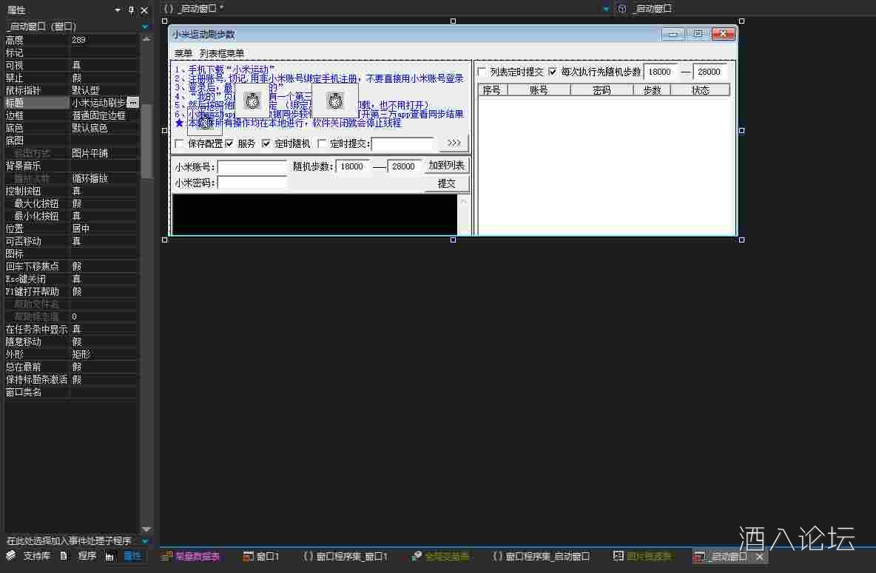Image resolution: width=876 pixels, height=573 pixels.
Task: Select the rightmost timer component on the form
Action: 335,101
